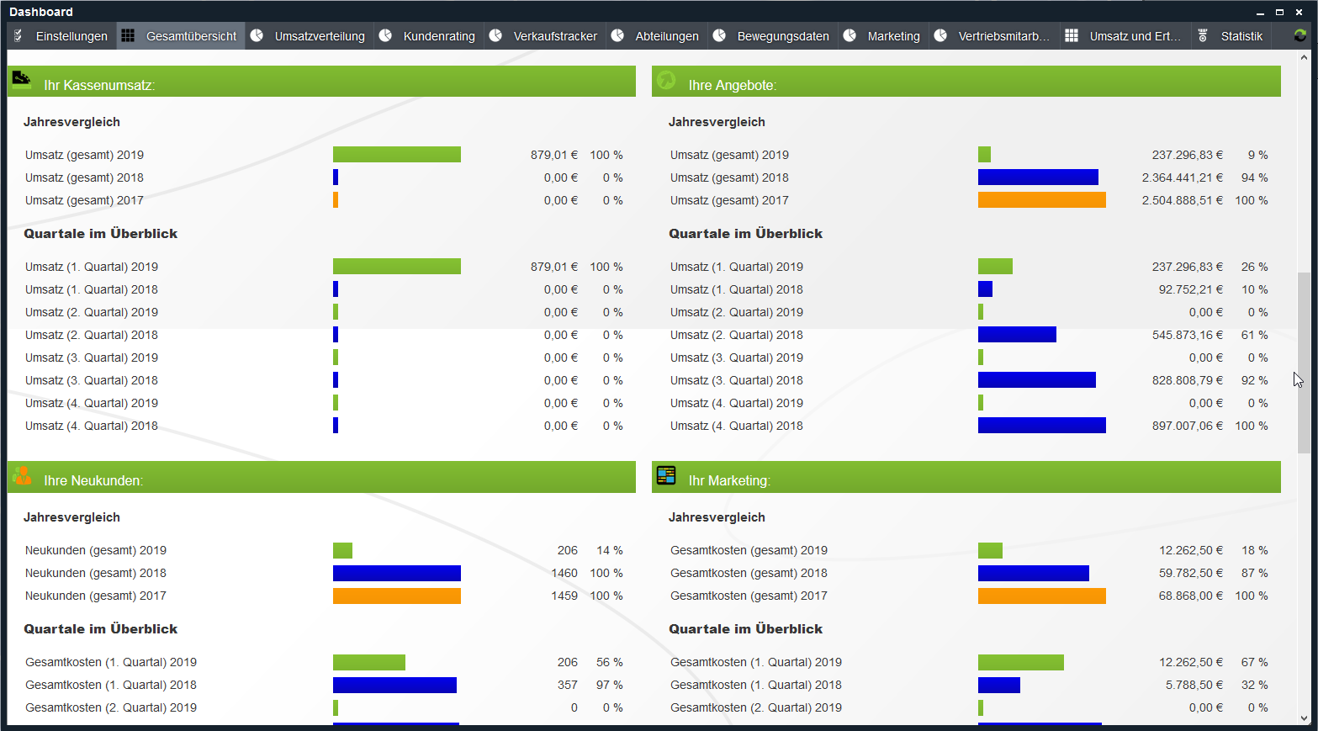Click the 'Neukunden (gesamt) 2019' row label
The image size is (1318, 731).
coord(96,550)
